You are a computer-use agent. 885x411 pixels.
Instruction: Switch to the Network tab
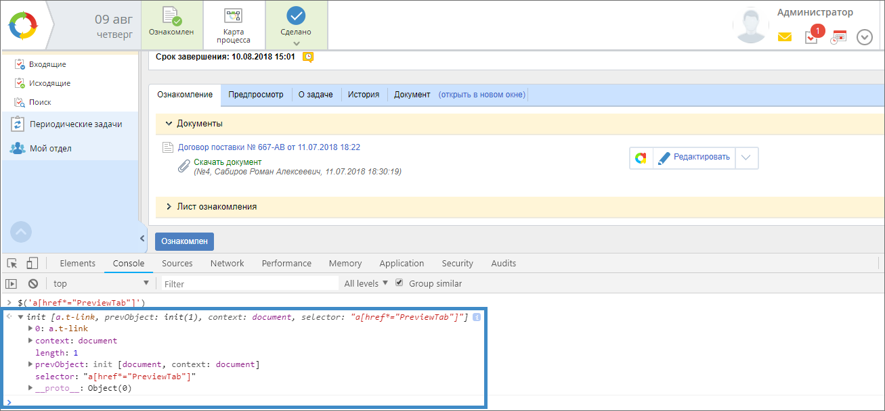click(227, 264)
